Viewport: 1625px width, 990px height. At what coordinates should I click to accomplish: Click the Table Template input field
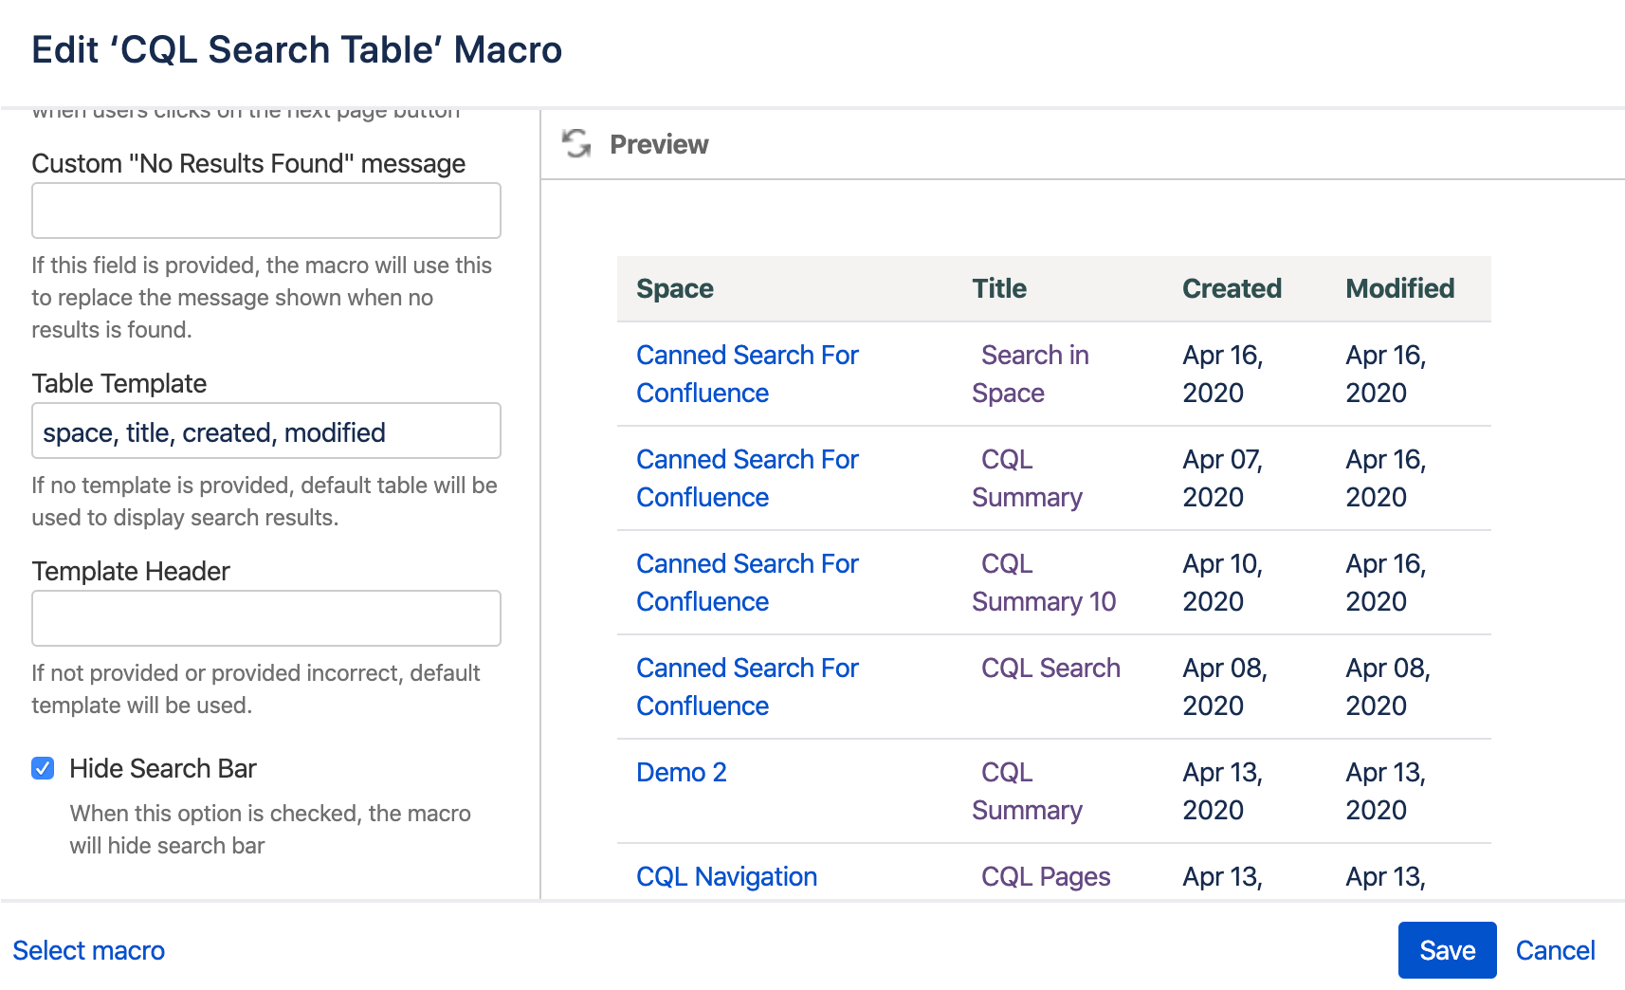coord(266,431)
